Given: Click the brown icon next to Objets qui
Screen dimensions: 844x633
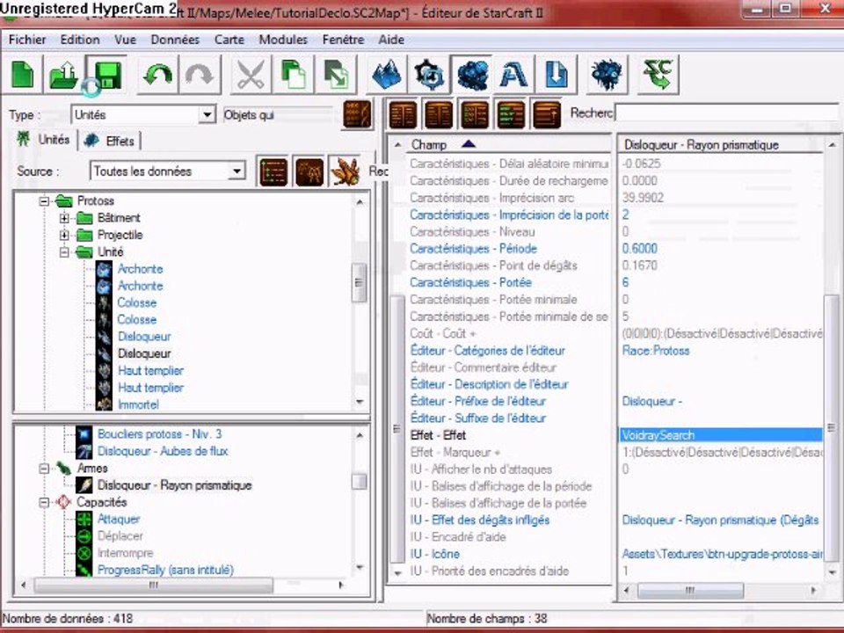Looking at the screenshot, I should coord(358,114).
